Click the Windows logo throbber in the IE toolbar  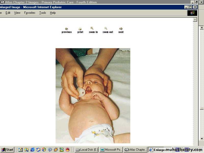[192, 13]
